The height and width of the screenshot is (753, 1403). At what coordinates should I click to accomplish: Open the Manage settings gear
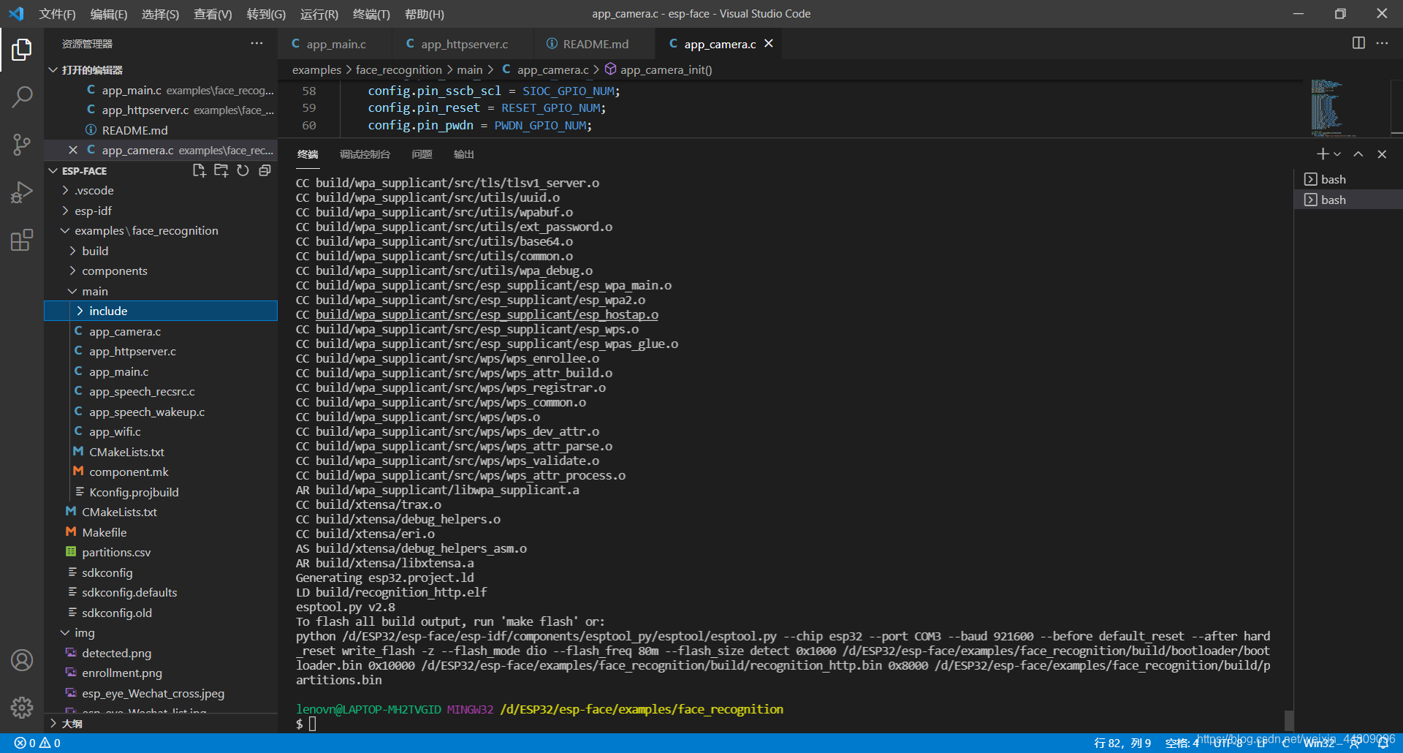tap(22, 707)
